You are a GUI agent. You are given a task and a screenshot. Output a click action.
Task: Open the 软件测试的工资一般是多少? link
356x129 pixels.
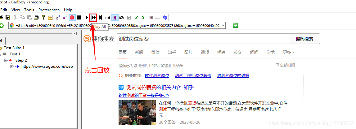(x=144, y=95)
